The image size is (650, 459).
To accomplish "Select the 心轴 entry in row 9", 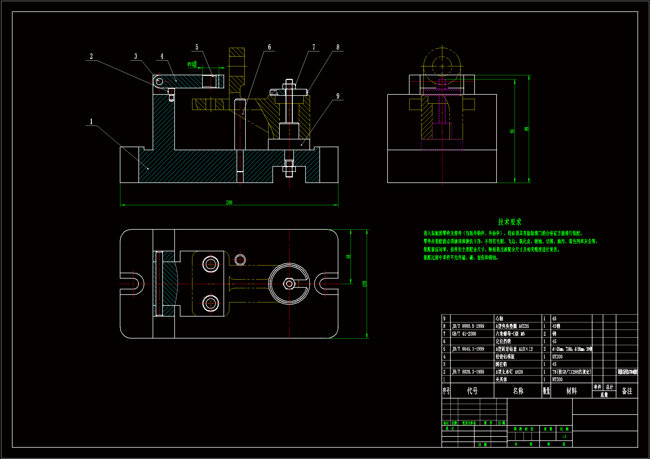I will pyautogui.click(x=499, y=318).
